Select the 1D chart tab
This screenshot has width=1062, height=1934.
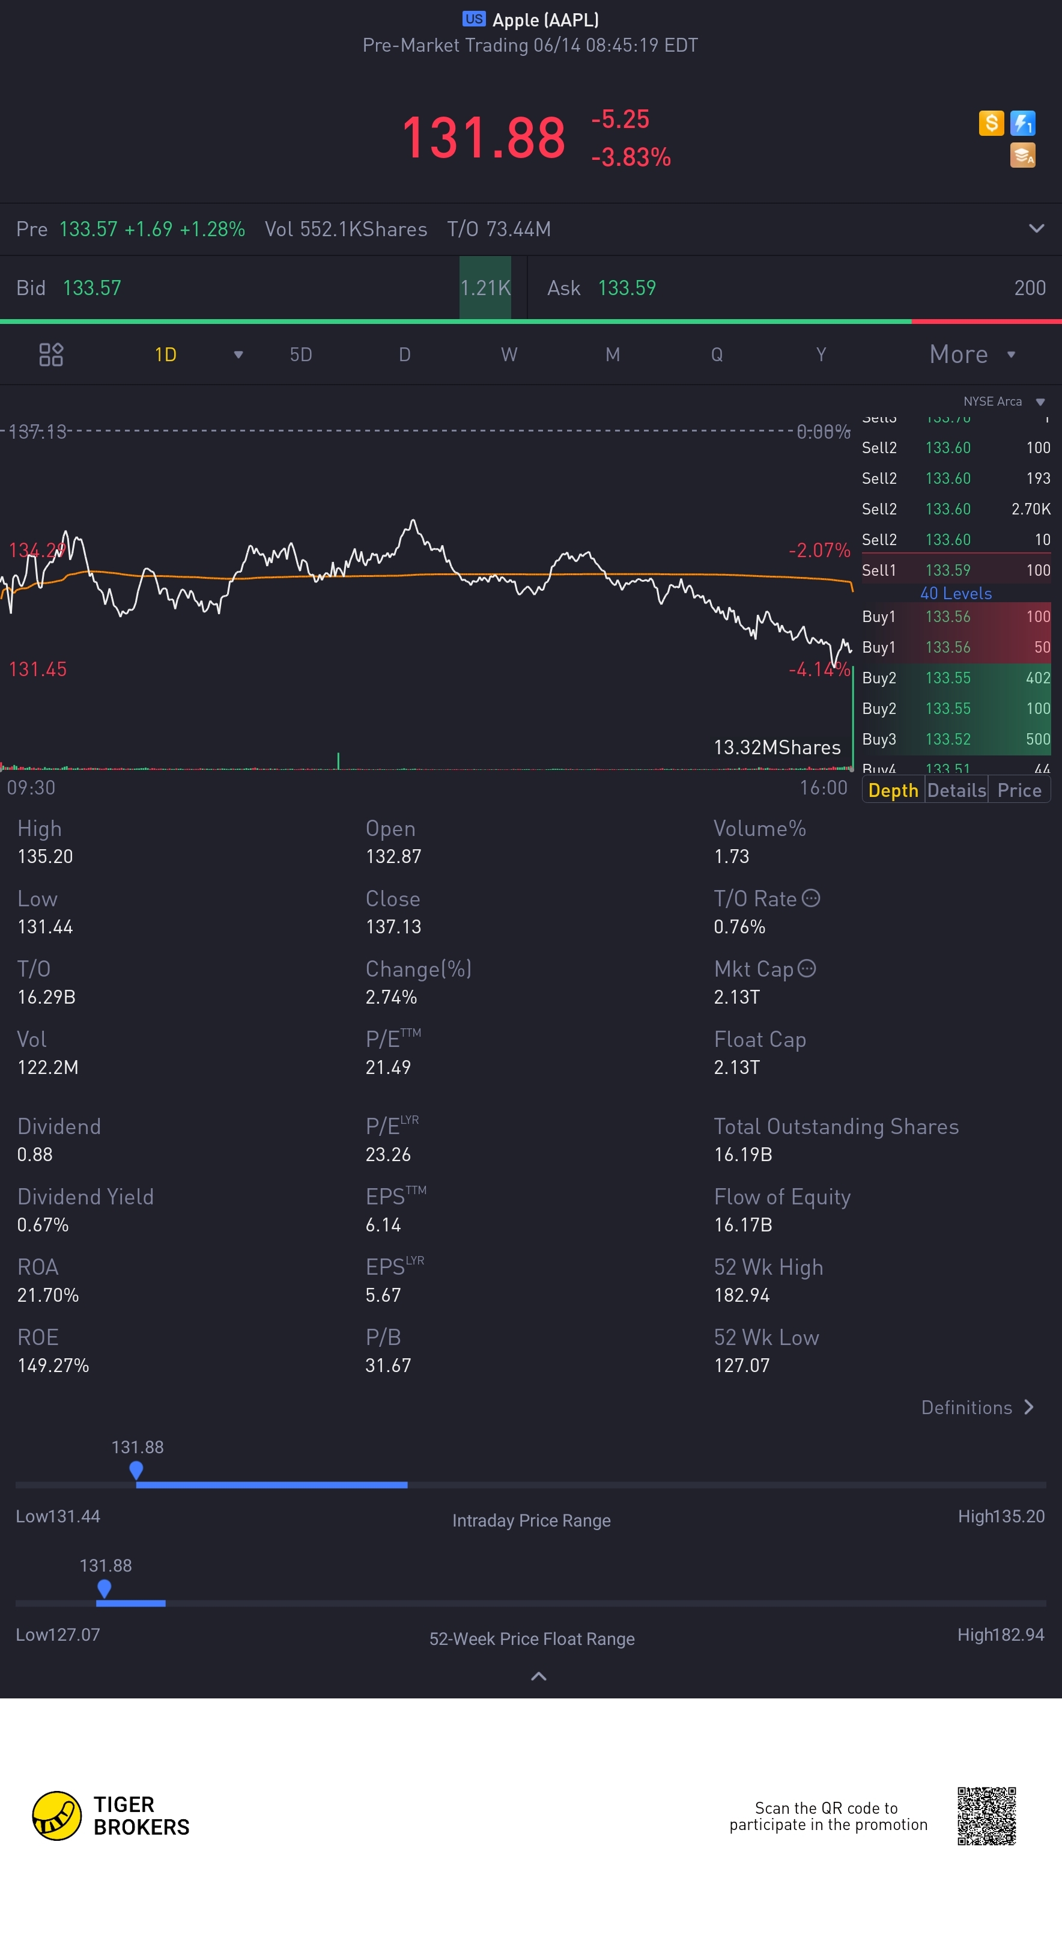coord(165,355)
